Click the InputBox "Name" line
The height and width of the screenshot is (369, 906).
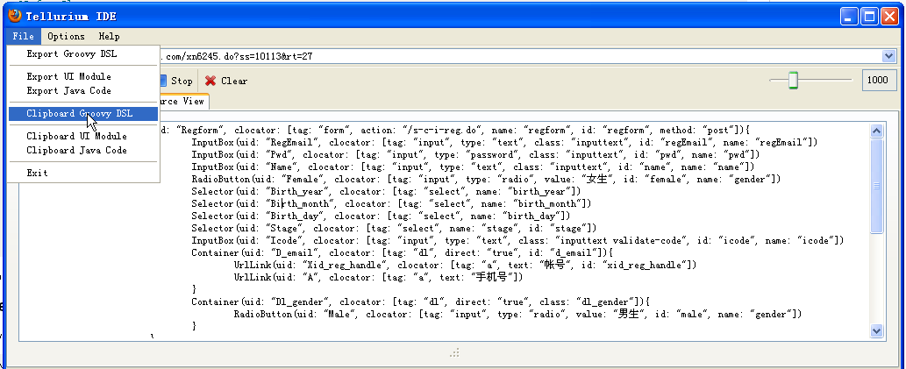[x=473, y=167]
